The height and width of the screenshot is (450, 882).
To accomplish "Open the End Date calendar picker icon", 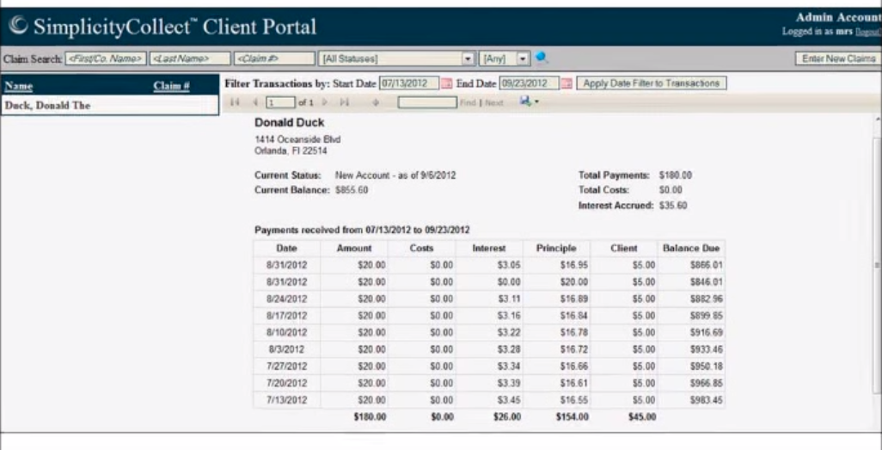I will coord(567,83).
